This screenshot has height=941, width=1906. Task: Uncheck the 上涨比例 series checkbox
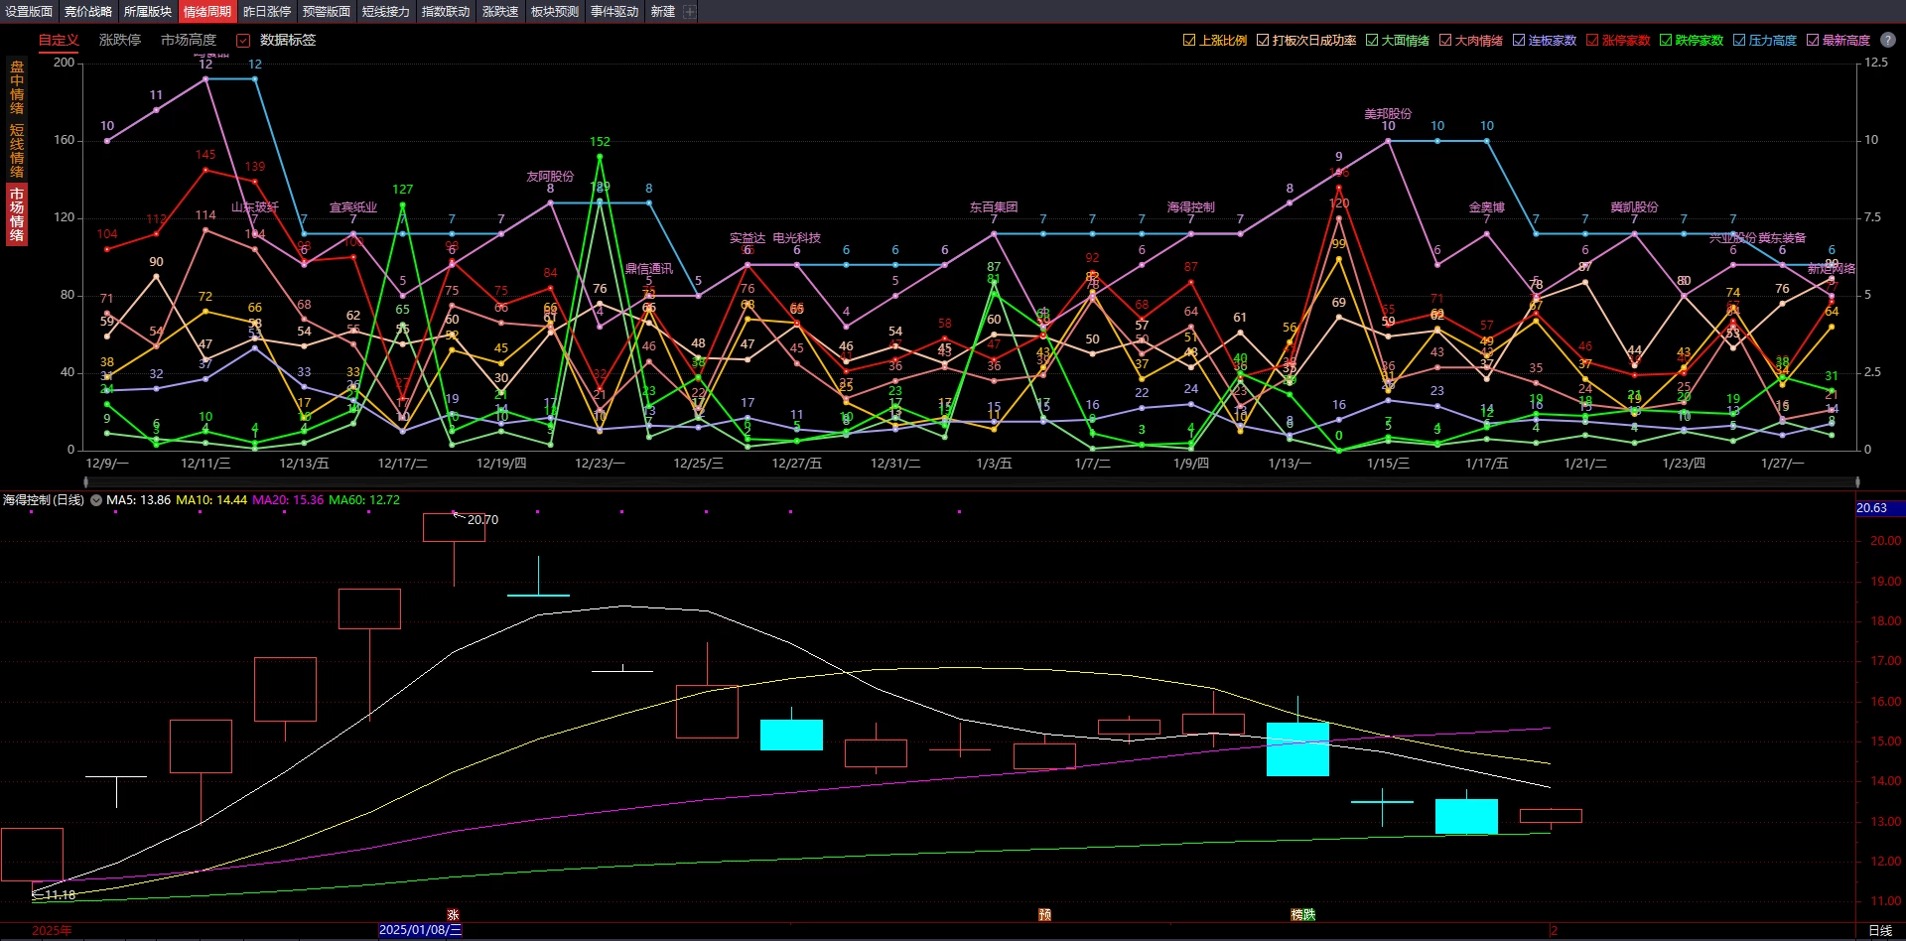point(1189,41)
